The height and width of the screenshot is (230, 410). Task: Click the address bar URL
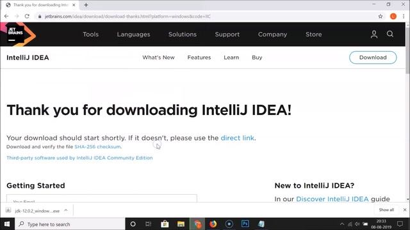127,17
